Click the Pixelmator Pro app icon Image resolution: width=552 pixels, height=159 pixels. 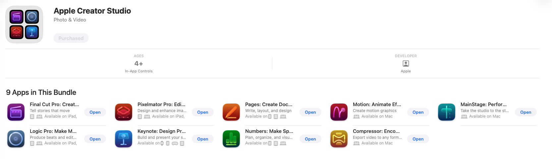(x=124, y=112)
